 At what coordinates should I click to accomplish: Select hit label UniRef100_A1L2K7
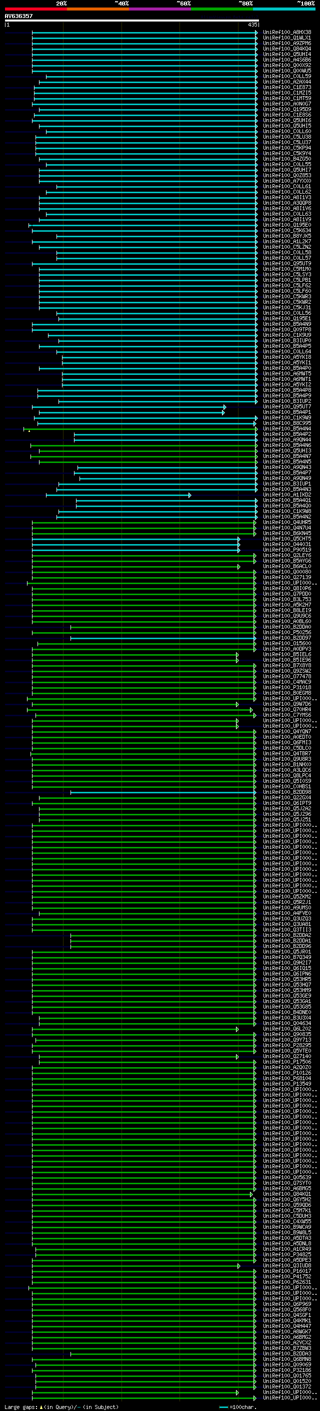[286, 242]
